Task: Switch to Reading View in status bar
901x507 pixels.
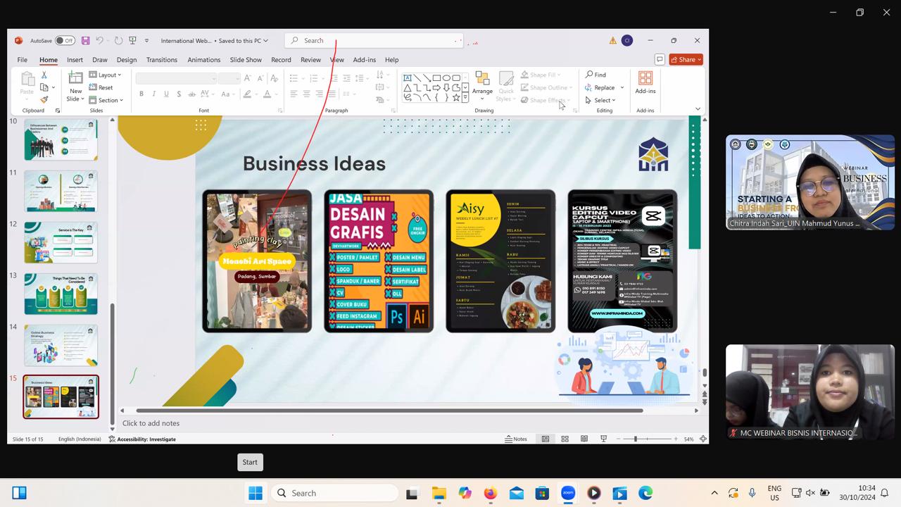Action: (584, 439)
